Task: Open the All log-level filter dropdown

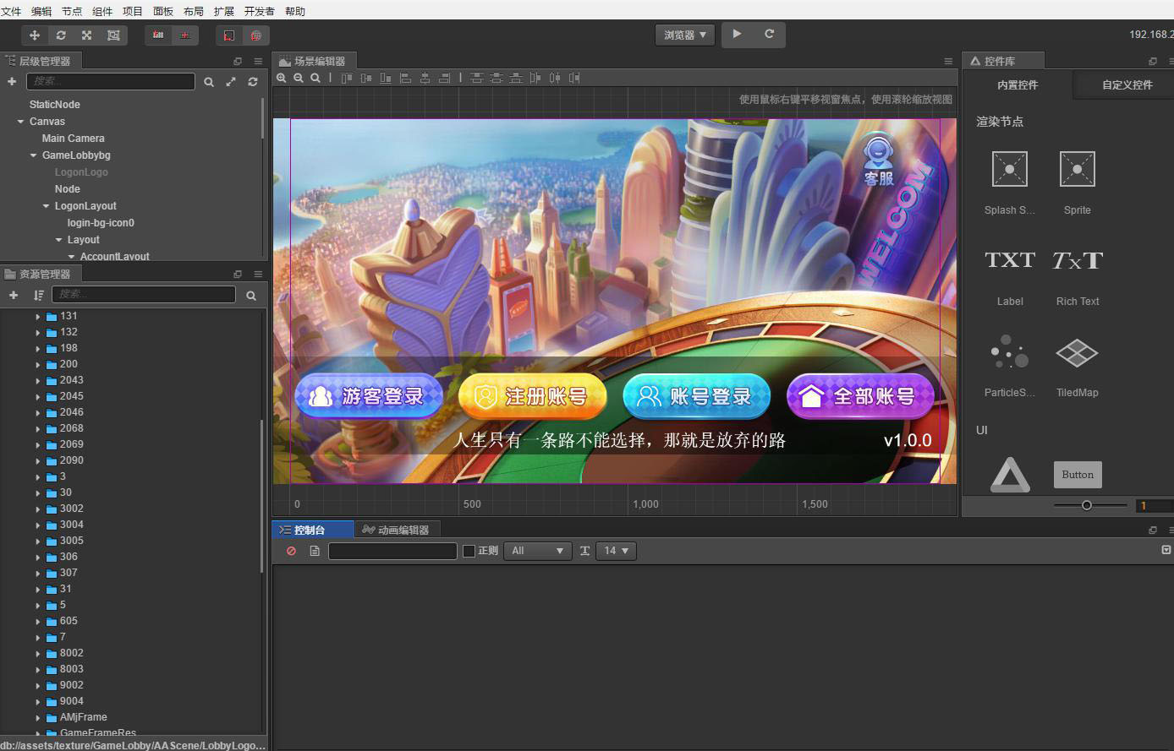Action: point(537,551)
